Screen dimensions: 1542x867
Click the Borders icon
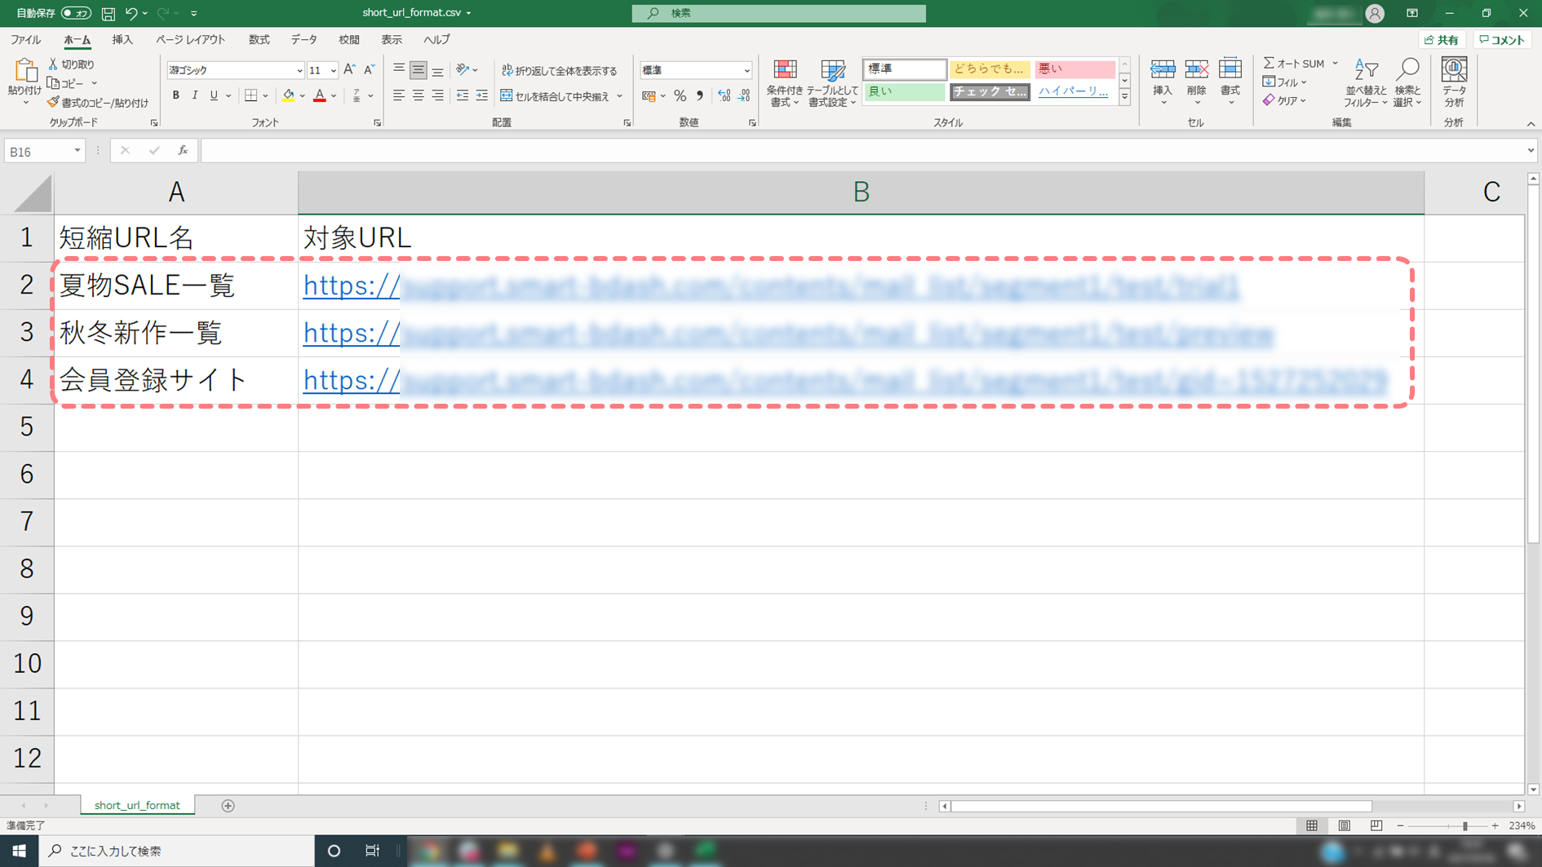pyautogui.click(x=251, y=95)
